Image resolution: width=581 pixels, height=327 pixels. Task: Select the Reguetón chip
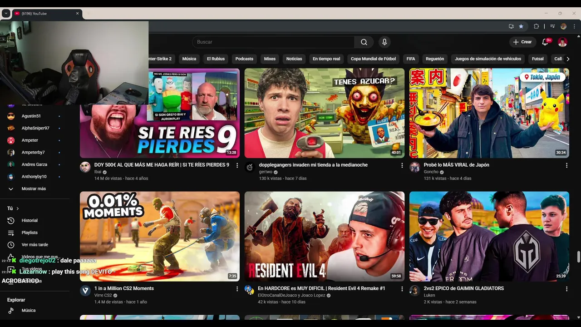click(435, 59)
